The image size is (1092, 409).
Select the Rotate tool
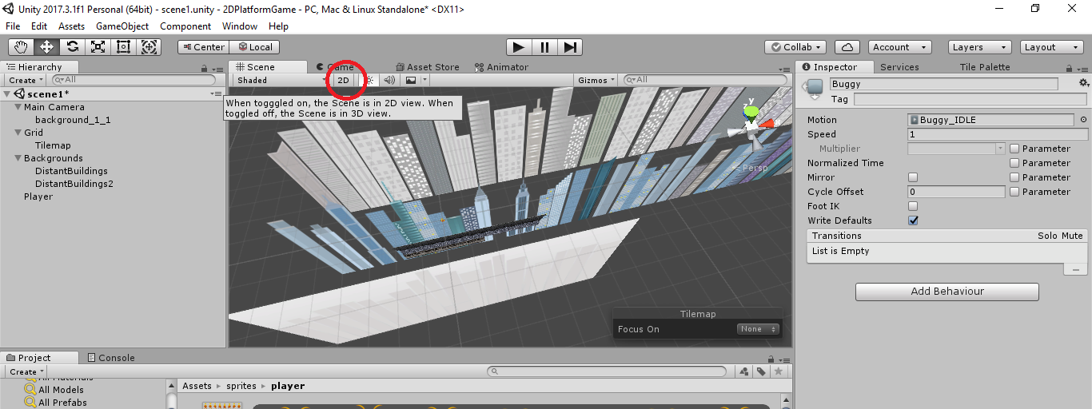(73, 47)
